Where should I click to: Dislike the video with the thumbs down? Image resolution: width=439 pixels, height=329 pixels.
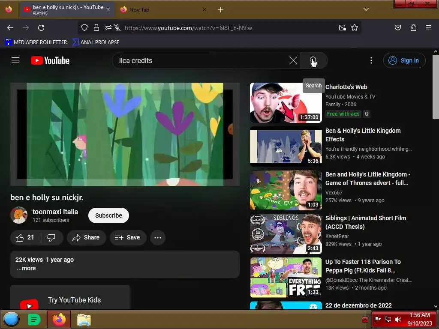coord(51,237)
